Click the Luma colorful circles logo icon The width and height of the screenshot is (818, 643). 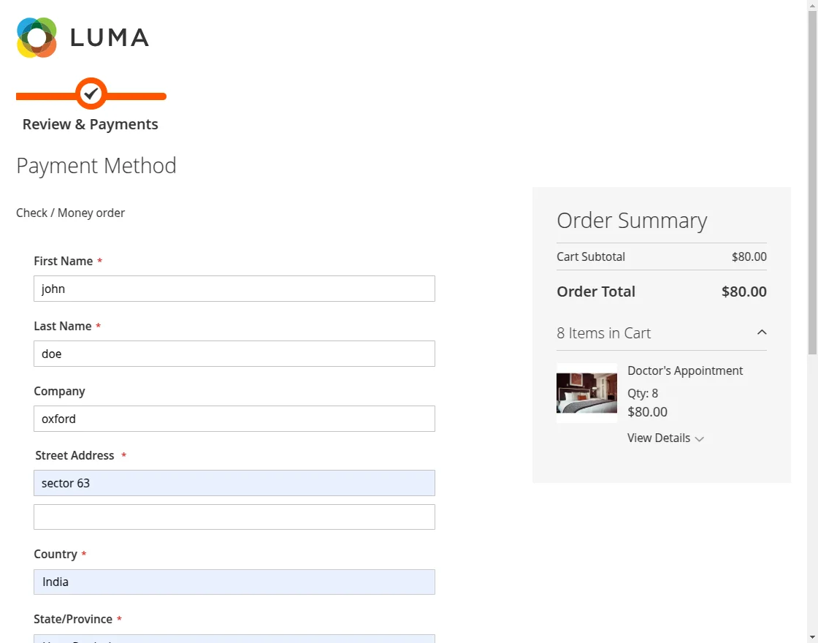point(37,37)
